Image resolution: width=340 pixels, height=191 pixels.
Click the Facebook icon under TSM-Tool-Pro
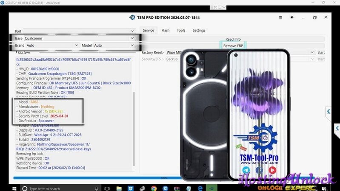pos(259,169)
